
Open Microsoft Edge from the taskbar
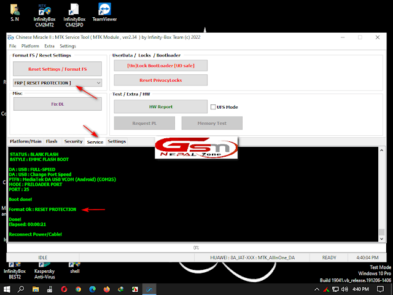click(93, 289)
